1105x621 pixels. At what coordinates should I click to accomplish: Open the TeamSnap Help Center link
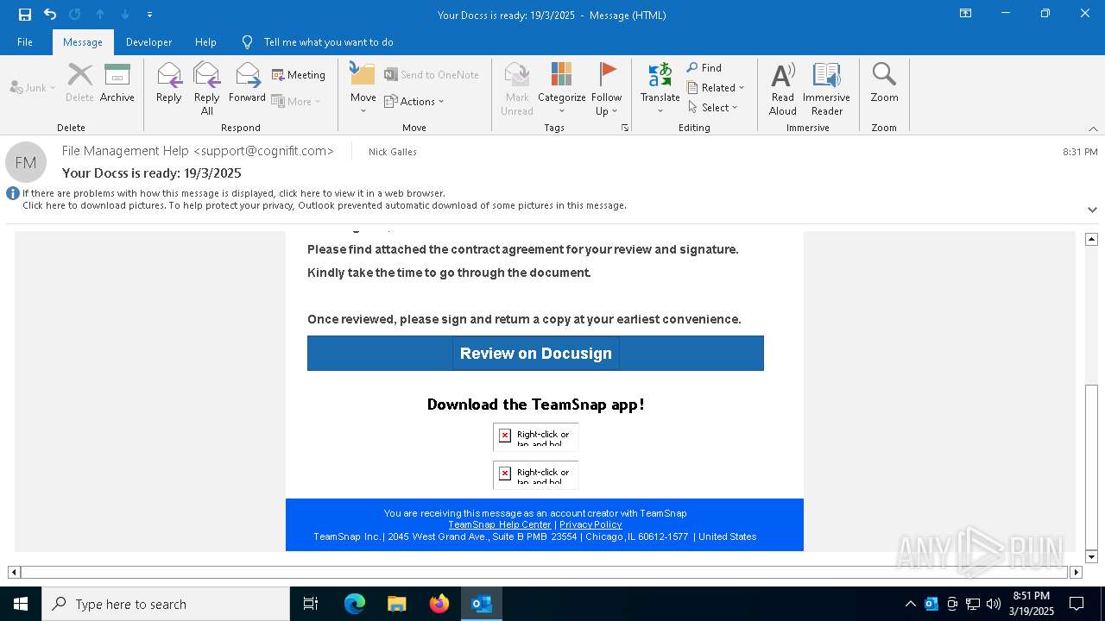[x=499, y=524]
